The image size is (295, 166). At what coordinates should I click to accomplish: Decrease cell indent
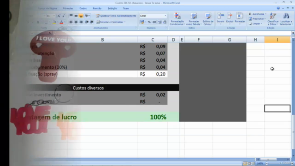87,22
